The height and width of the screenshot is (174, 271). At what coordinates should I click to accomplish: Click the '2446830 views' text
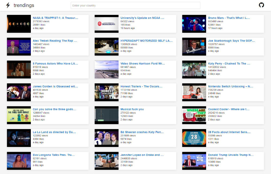128,159
